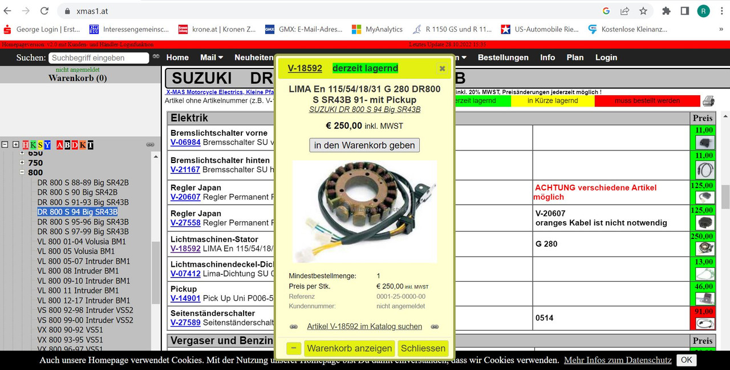Screen dimensions: 730x370
Task: Click the V-18592 heading link in the popup
Action: pyautogui.click(x=305, y=68)
